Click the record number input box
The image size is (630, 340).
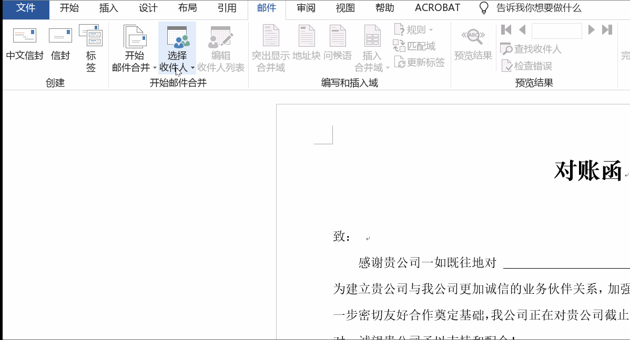coord(556,30)
